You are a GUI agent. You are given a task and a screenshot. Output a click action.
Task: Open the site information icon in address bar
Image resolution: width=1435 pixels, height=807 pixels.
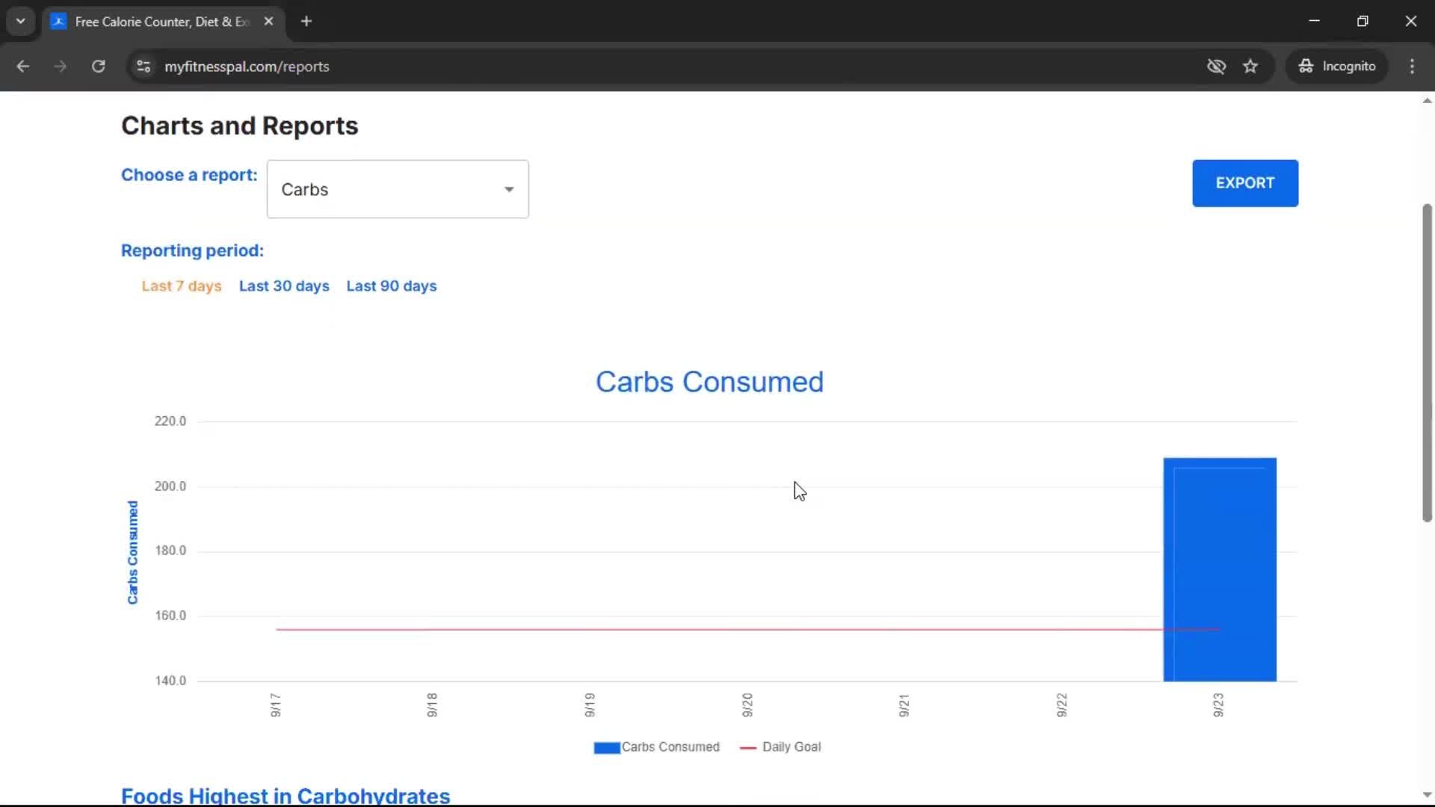pos(143,67)
